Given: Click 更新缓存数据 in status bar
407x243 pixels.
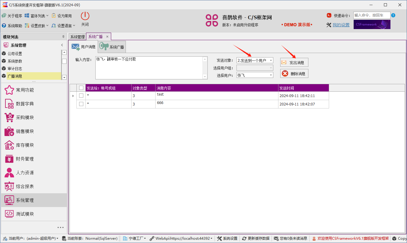Looking at the screenshot, I should [x=256, y=239].
